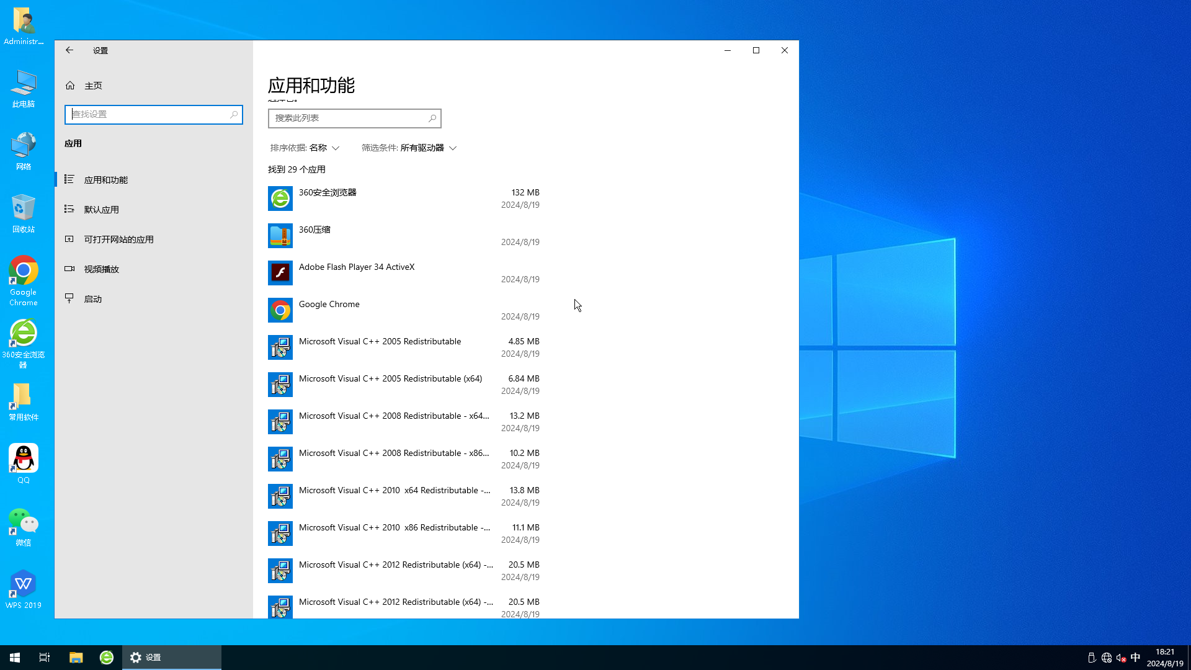Open 360安全浏览器 desktop shortcut
Viewport: 1191px width, 670px height.
coord(24,344)
